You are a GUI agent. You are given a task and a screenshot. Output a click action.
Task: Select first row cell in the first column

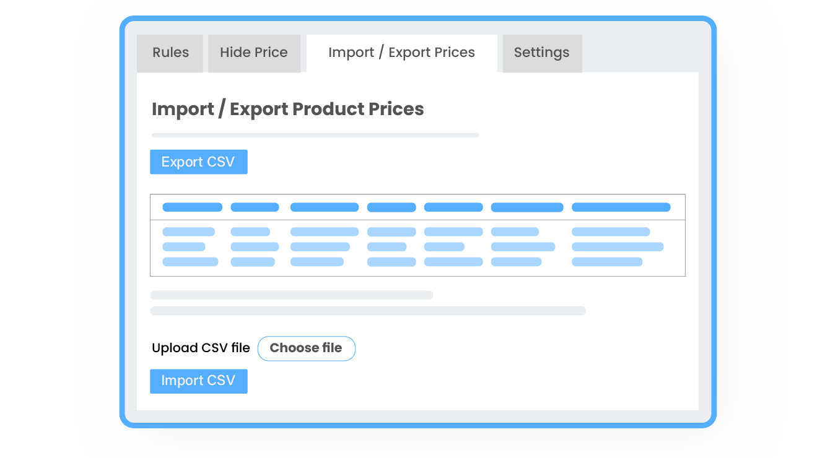[188, 232]
